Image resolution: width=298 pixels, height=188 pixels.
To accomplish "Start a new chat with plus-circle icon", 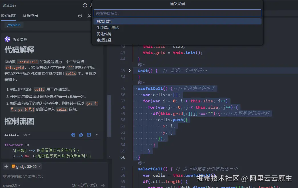I will (80, 16).
